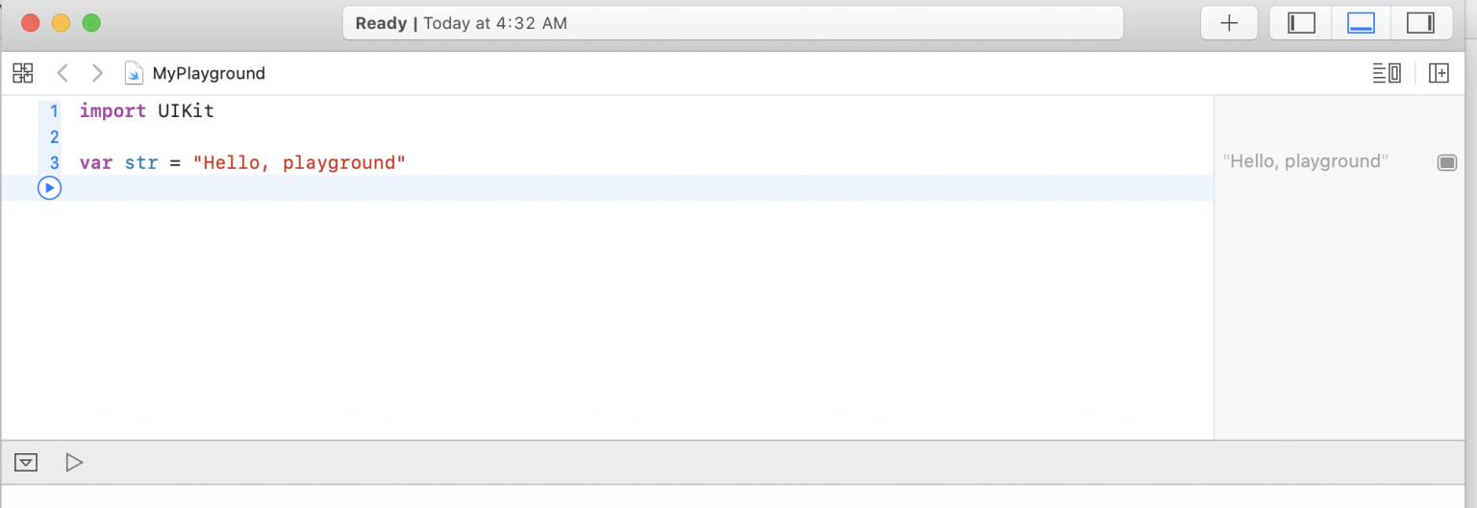1477x508 pixels.
Task: Click the Ready activity status field
Action: pos(733,24)
